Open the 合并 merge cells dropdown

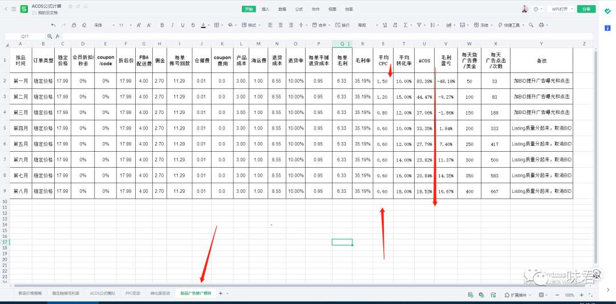[x=321, y=25]
